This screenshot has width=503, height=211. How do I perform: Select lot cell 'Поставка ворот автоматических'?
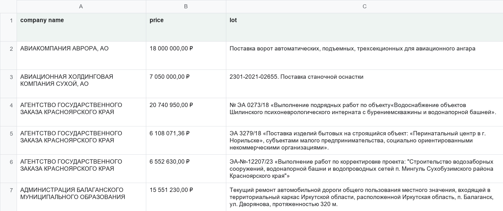(x=364, y=55)
